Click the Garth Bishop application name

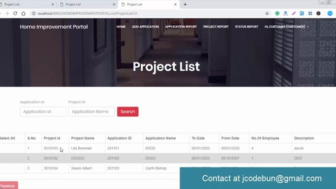tap(156, 168)
